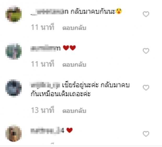
Task: Open blurred username before the two red hearts
Action: pyautogui.click(x=45, y=48)
